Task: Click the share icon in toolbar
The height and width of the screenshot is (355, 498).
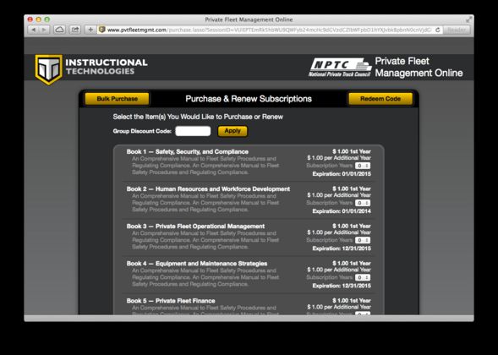Action: pos(75,30)
